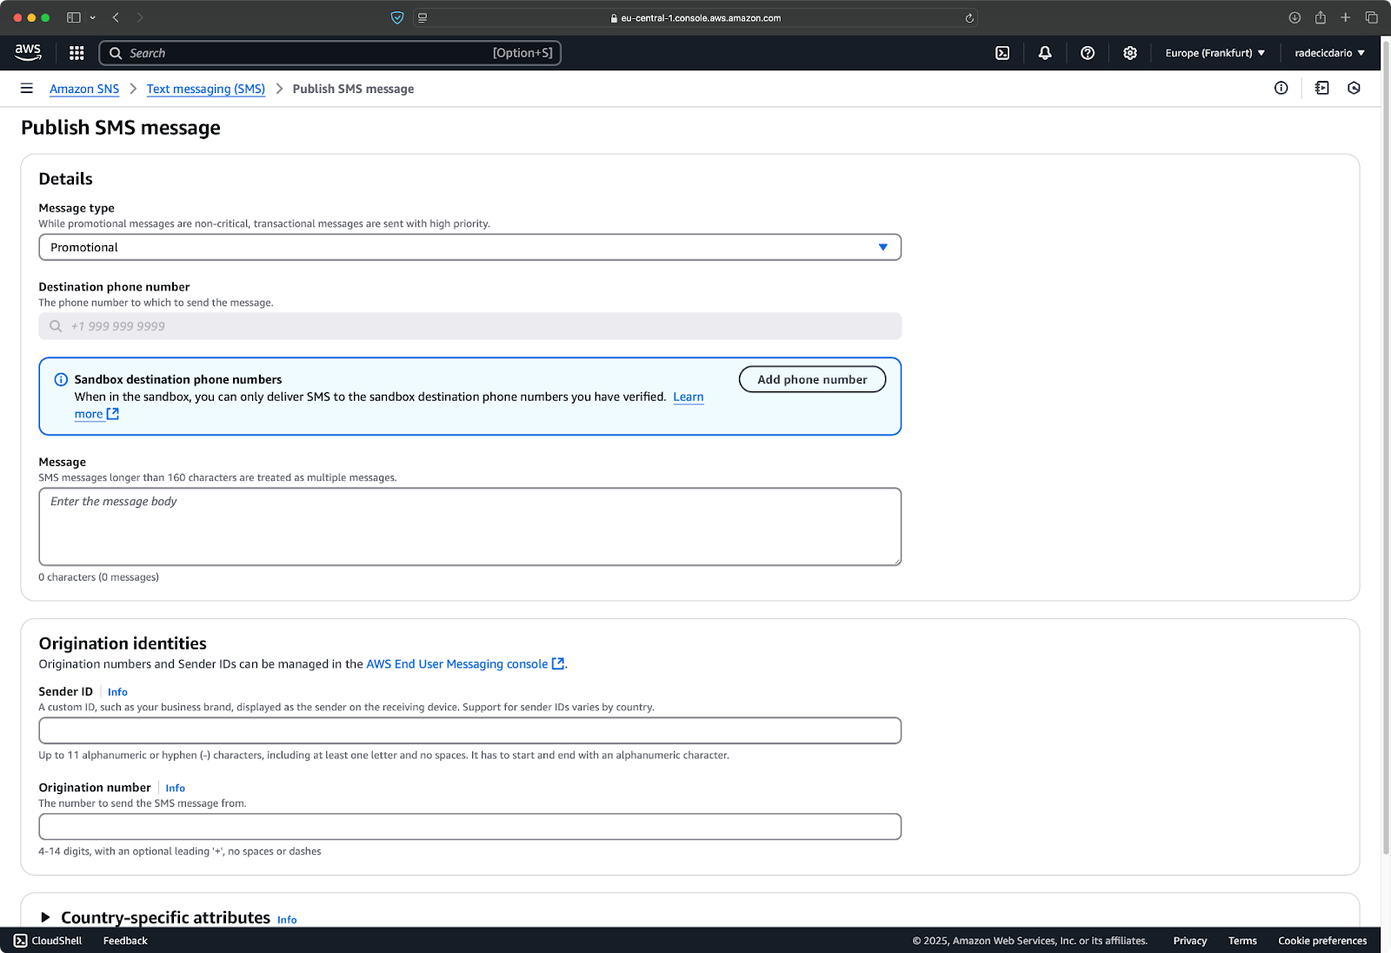Open the AWS home logo
Image resolution: width=1391 pixels, height=953 pixels.
28,52
